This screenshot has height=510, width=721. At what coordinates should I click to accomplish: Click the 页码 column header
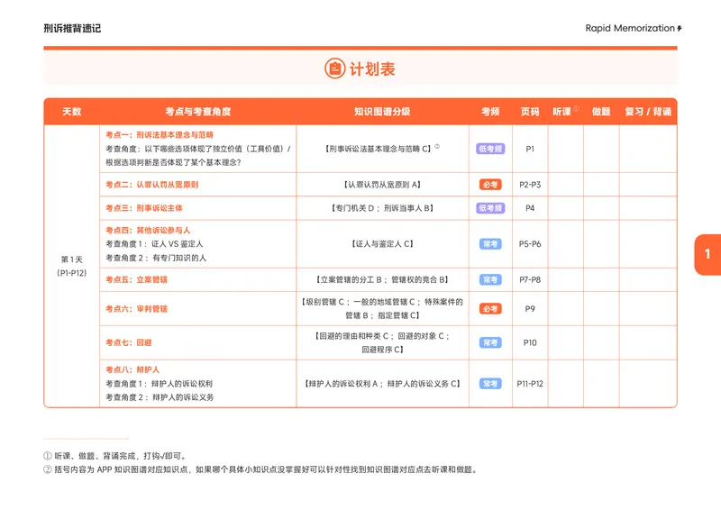point(530,112)
